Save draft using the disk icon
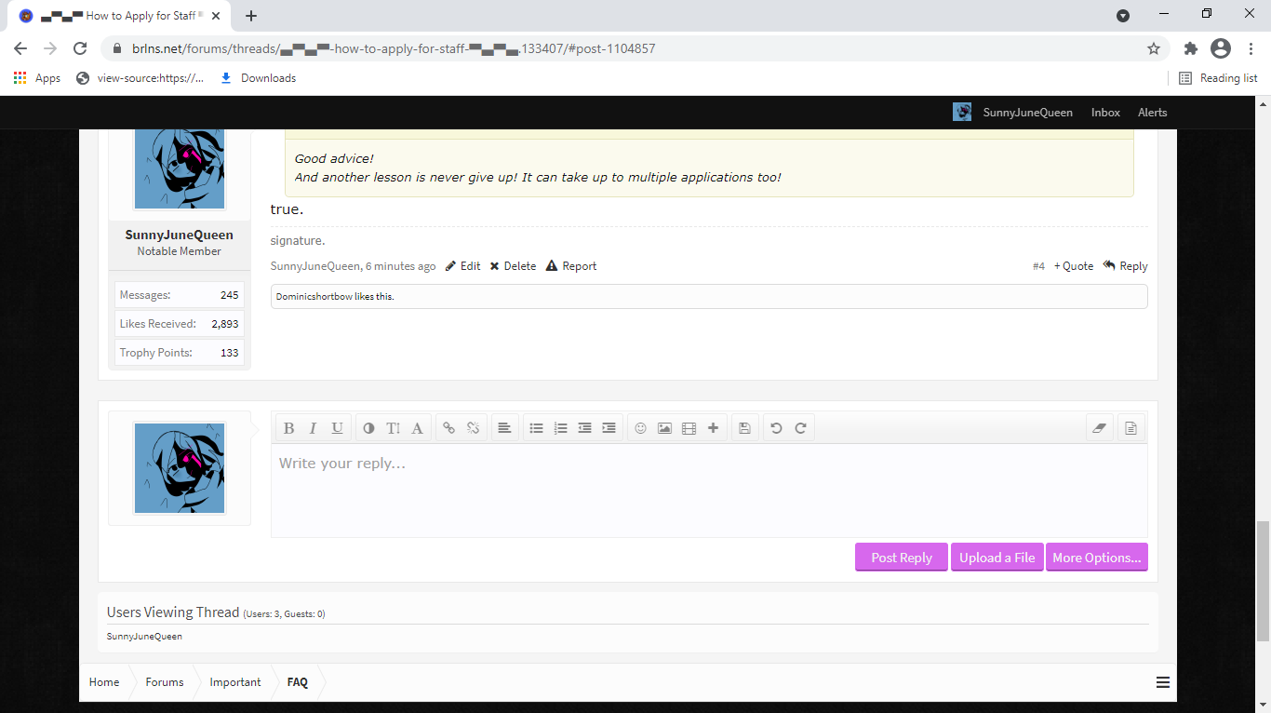This screenshot has width=1271, height=713. click(744, 428)
